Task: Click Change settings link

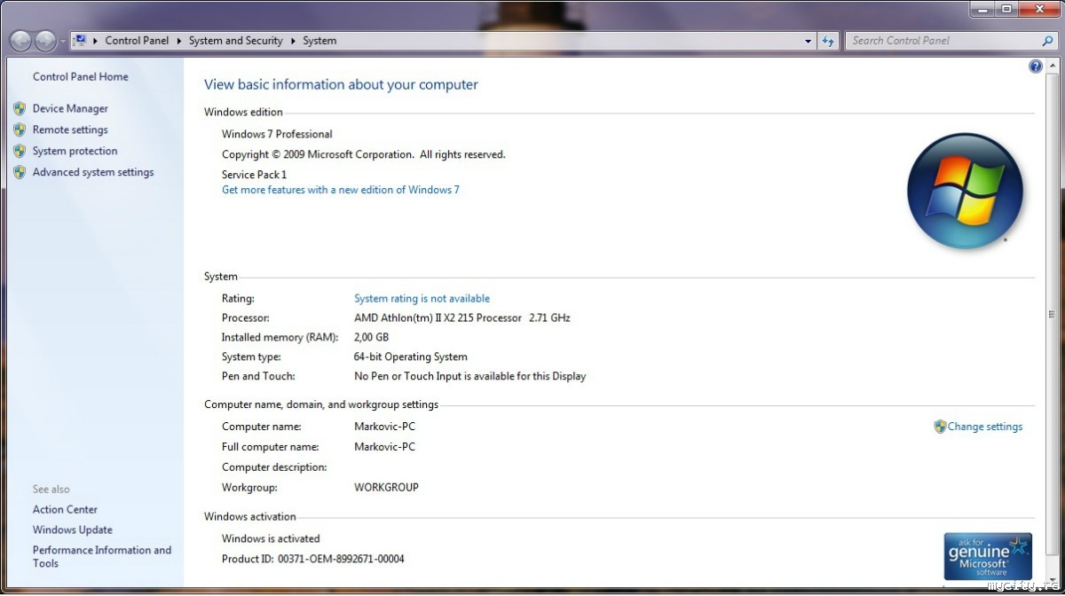Action: click(985, 427)
